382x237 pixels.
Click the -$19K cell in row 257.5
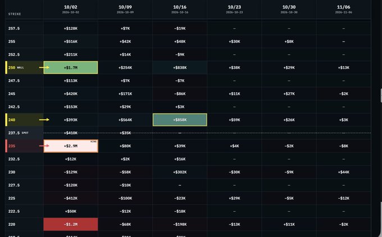coord(180,28)
